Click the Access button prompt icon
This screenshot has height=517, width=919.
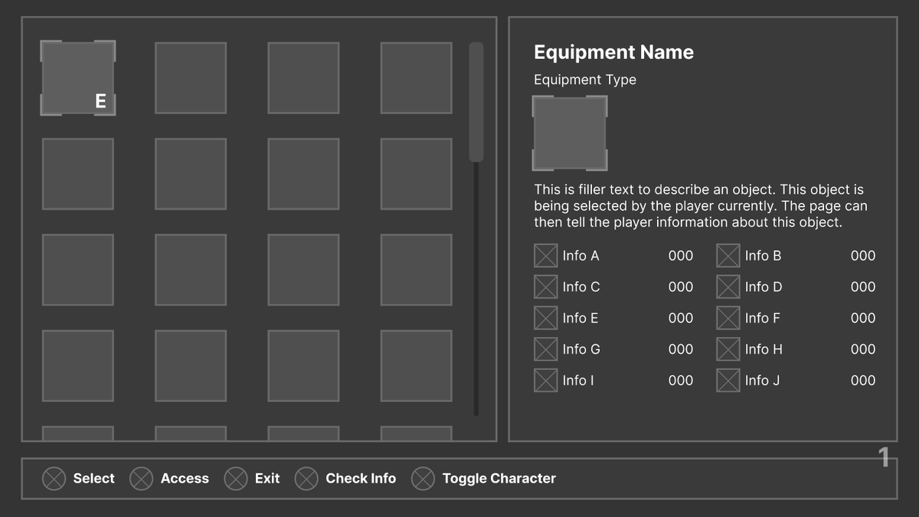(142, 479)
